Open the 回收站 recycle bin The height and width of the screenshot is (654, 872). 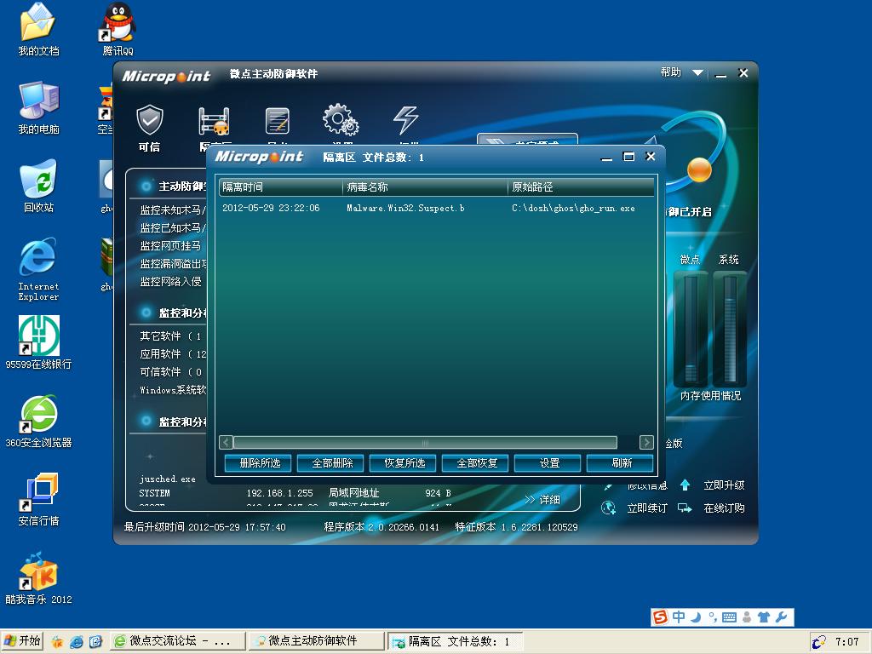pyautogui.click(x=38, y=186)
